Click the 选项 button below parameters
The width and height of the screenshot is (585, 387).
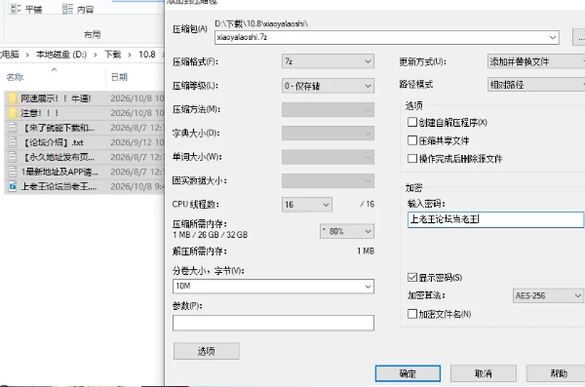207,351
